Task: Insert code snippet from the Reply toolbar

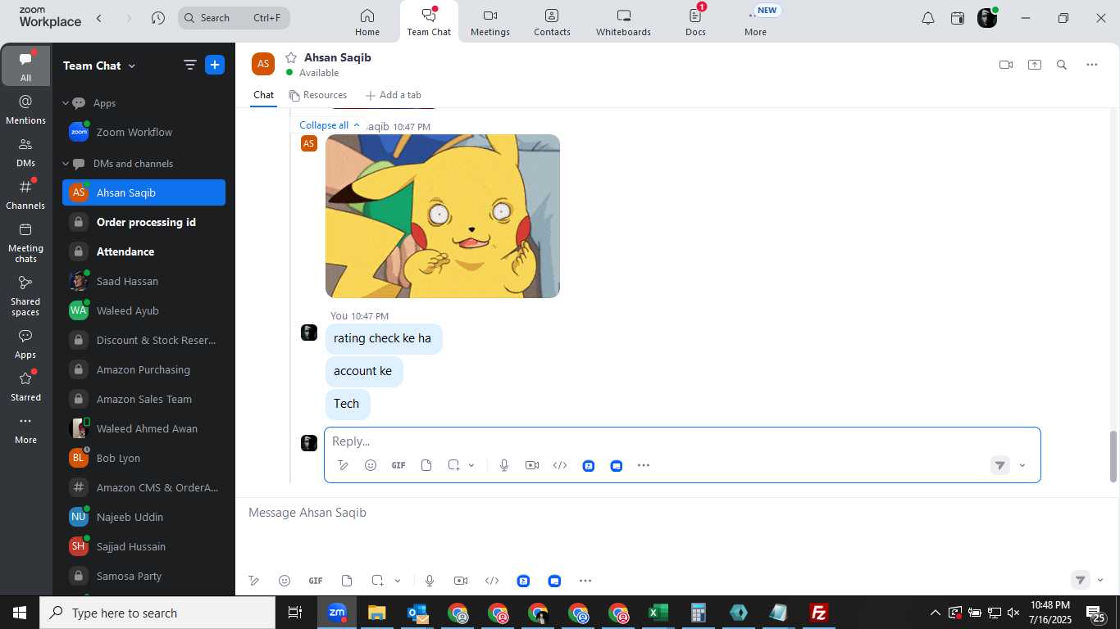Action: pyautogui.click(x=560, y=465)
